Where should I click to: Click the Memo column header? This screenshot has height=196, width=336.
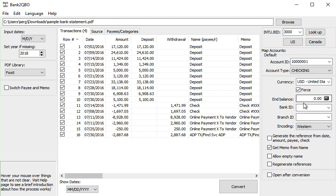[249, 39]
